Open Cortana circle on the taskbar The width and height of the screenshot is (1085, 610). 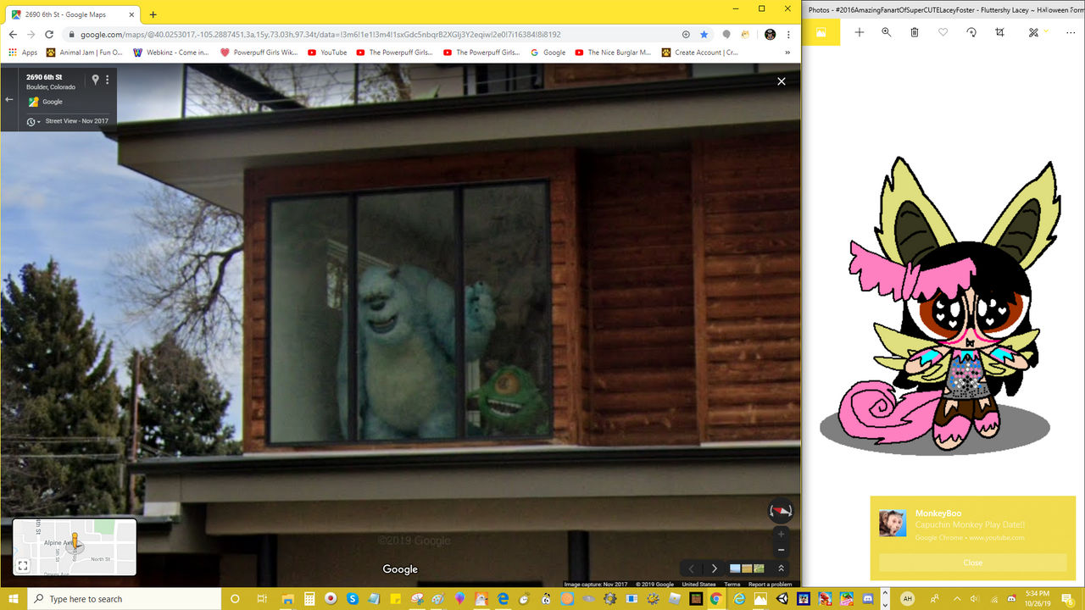coord(236,599)
